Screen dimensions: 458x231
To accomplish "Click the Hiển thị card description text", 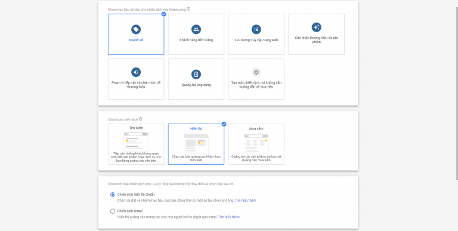I will click(x=196, y=158).
